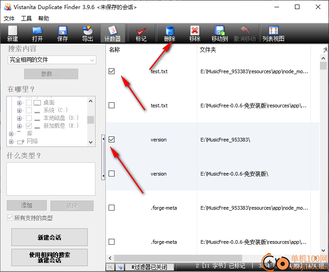329x272 pixels.
Task: Click the 新建 toolbar icon
Action: pos(13,34)
